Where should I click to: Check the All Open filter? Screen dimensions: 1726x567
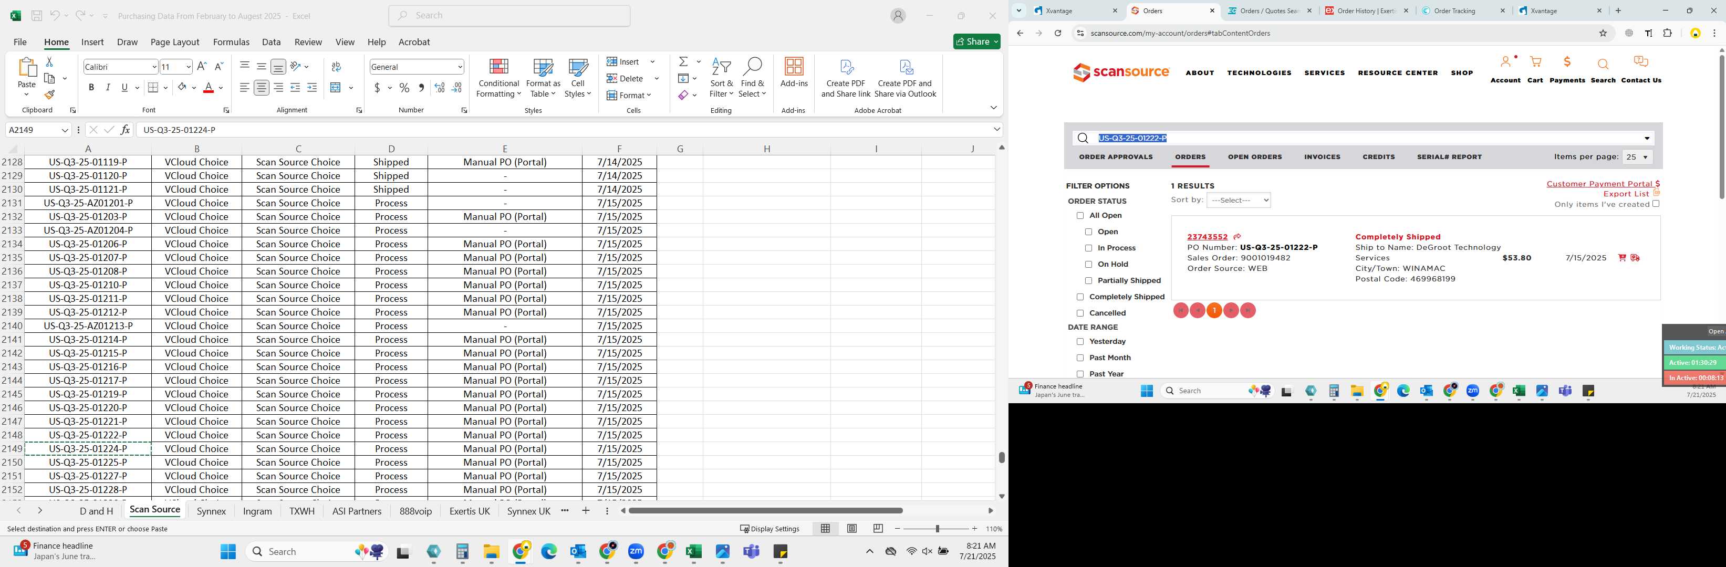[1080, 216]
